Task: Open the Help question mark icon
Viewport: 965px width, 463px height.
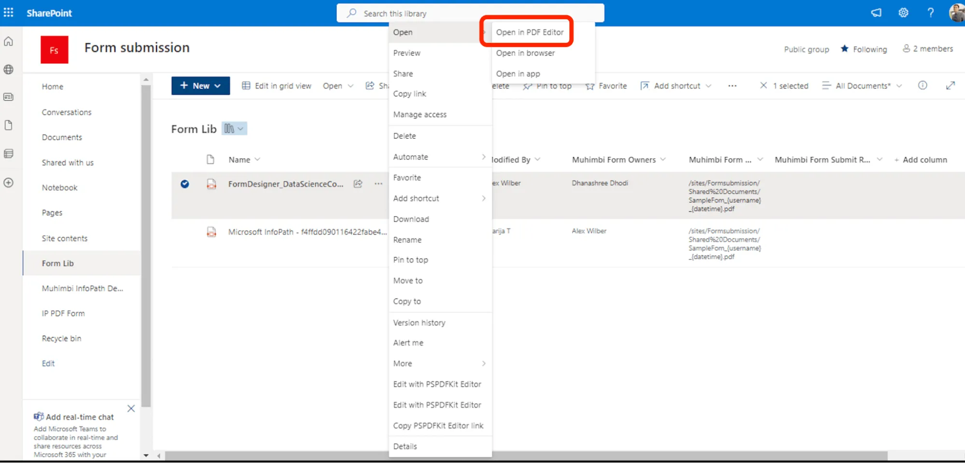Action: coord(930,13)
